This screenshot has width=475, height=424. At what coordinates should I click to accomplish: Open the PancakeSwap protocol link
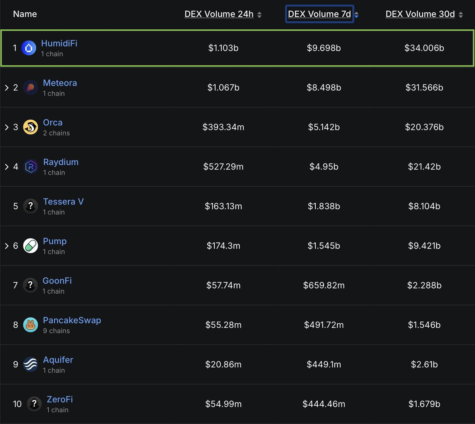72,320
